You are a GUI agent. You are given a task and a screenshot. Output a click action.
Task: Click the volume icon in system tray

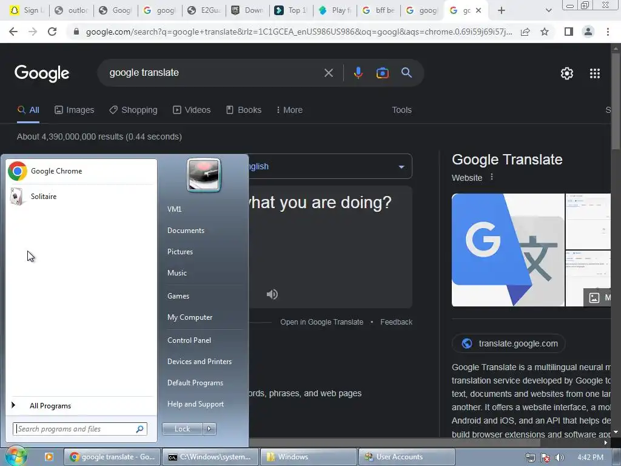(x=559, y=458)
